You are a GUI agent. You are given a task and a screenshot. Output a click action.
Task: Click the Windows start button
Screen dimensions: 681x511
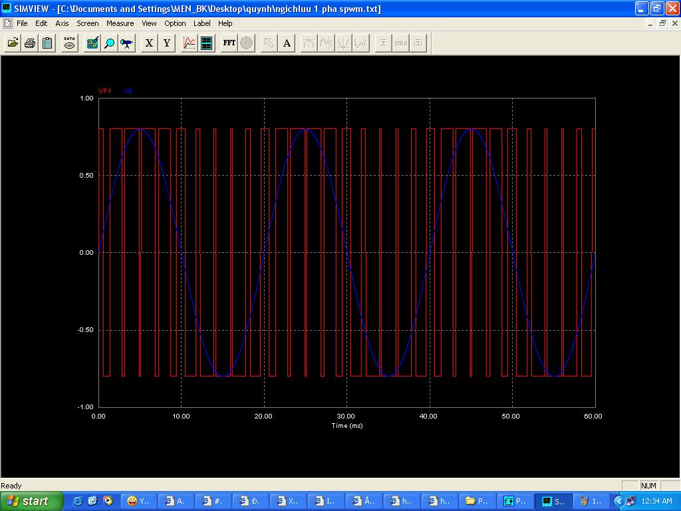coord(28,501)
